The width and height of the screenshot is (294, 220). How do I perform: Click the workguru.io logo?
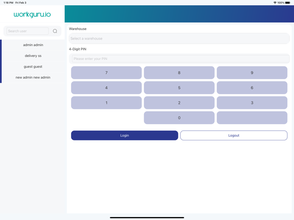tap(32, 15)
